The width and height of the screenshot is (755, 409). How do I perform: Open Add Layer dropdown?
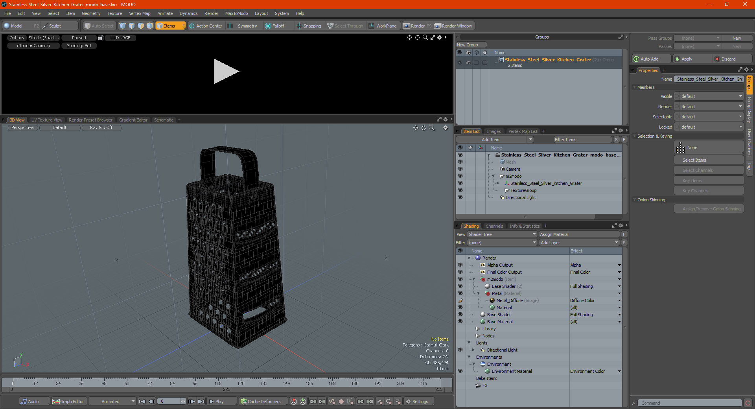point(579,243)
